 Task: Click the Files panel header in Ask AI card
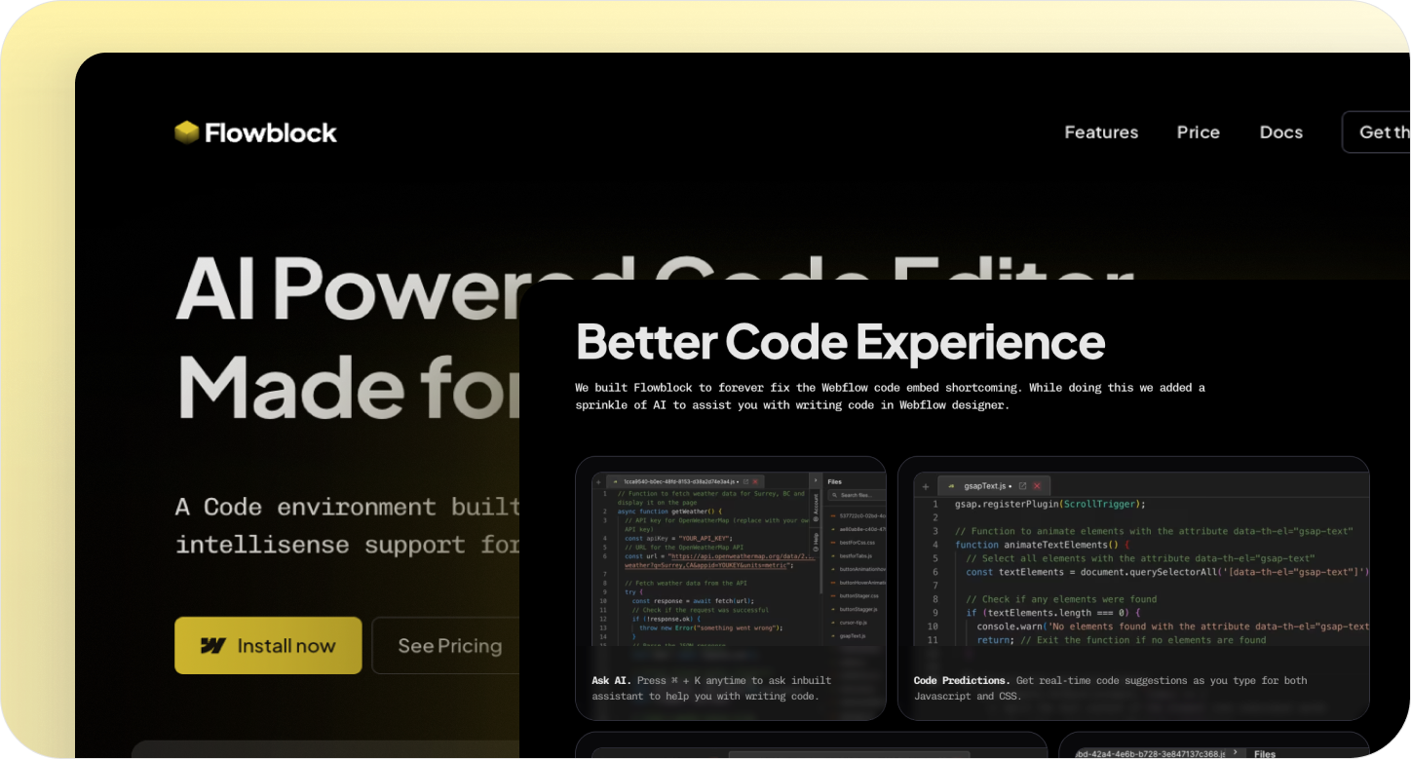[835, 482]
